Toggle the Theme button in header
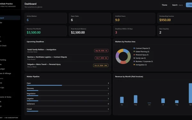 164,5
